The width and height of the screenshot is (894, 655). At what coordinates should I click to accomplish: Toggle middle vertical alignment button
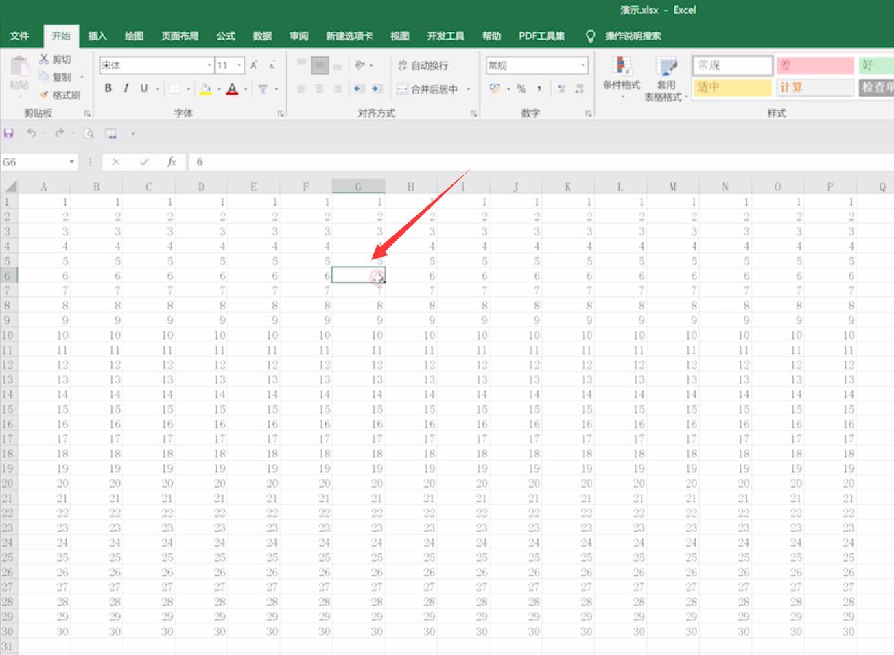[x=320, y=66]
